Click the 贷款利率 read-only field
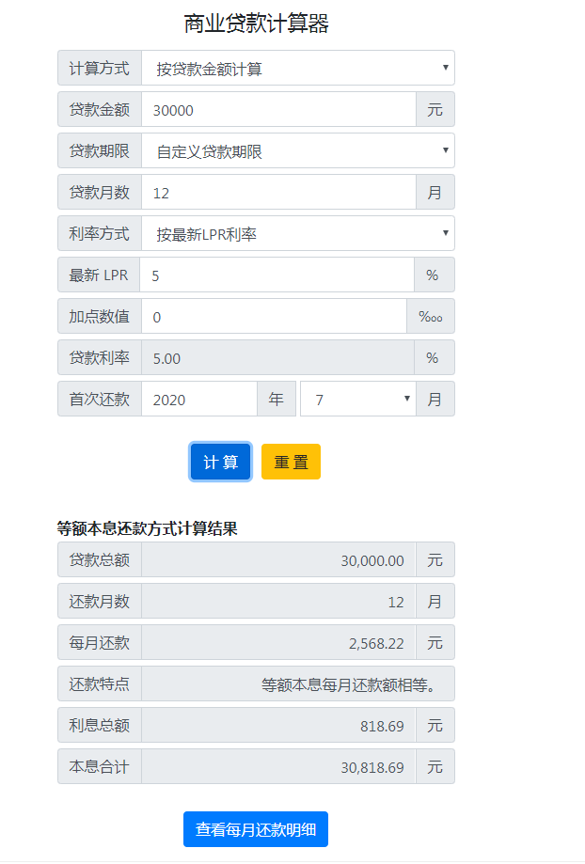585x864 pixels. [x=277, y=358]
